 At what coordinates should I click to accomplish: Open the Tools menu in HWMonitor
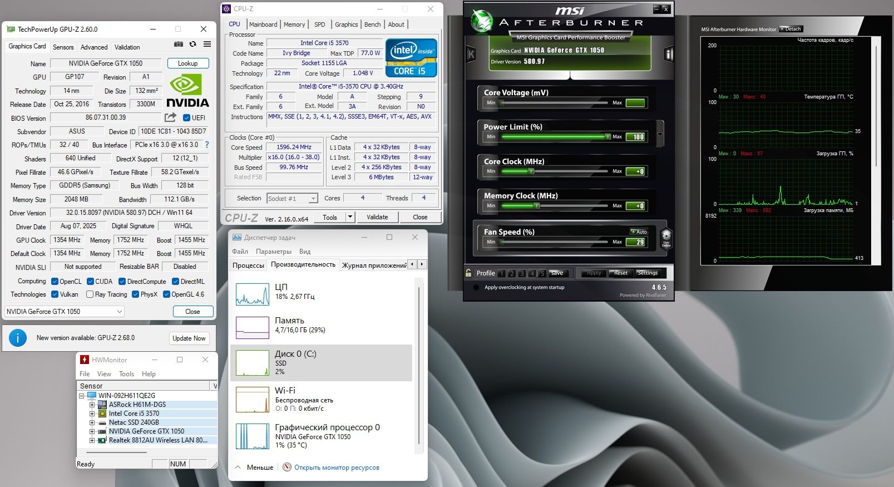[126, 374]
